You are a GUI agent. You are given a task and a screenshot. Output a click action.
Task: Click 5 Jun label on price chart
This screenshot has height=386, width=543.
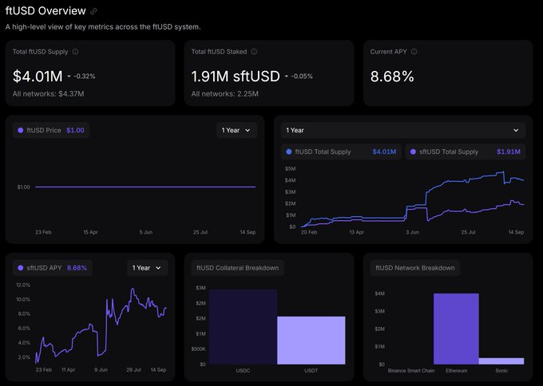(x=146, y=232)
